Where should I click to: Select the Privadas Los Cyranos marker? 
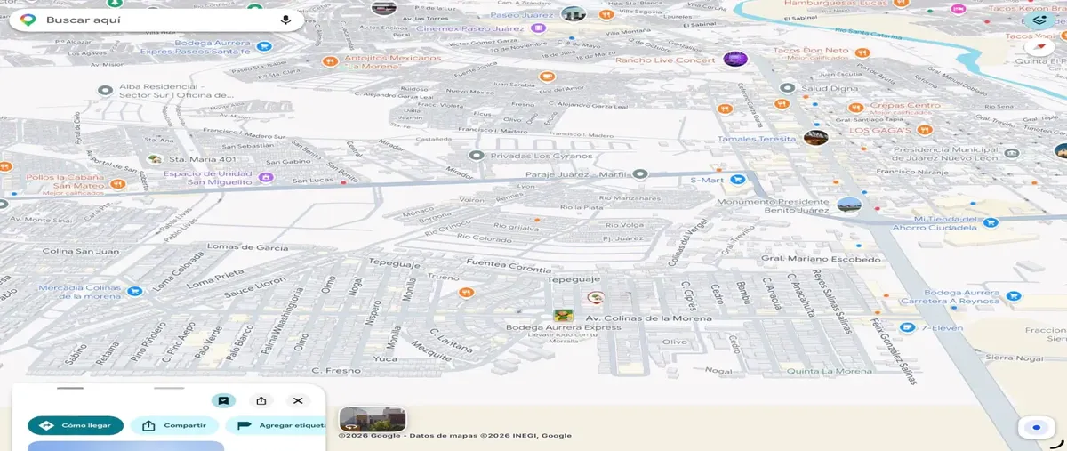[x=476, y=156]
